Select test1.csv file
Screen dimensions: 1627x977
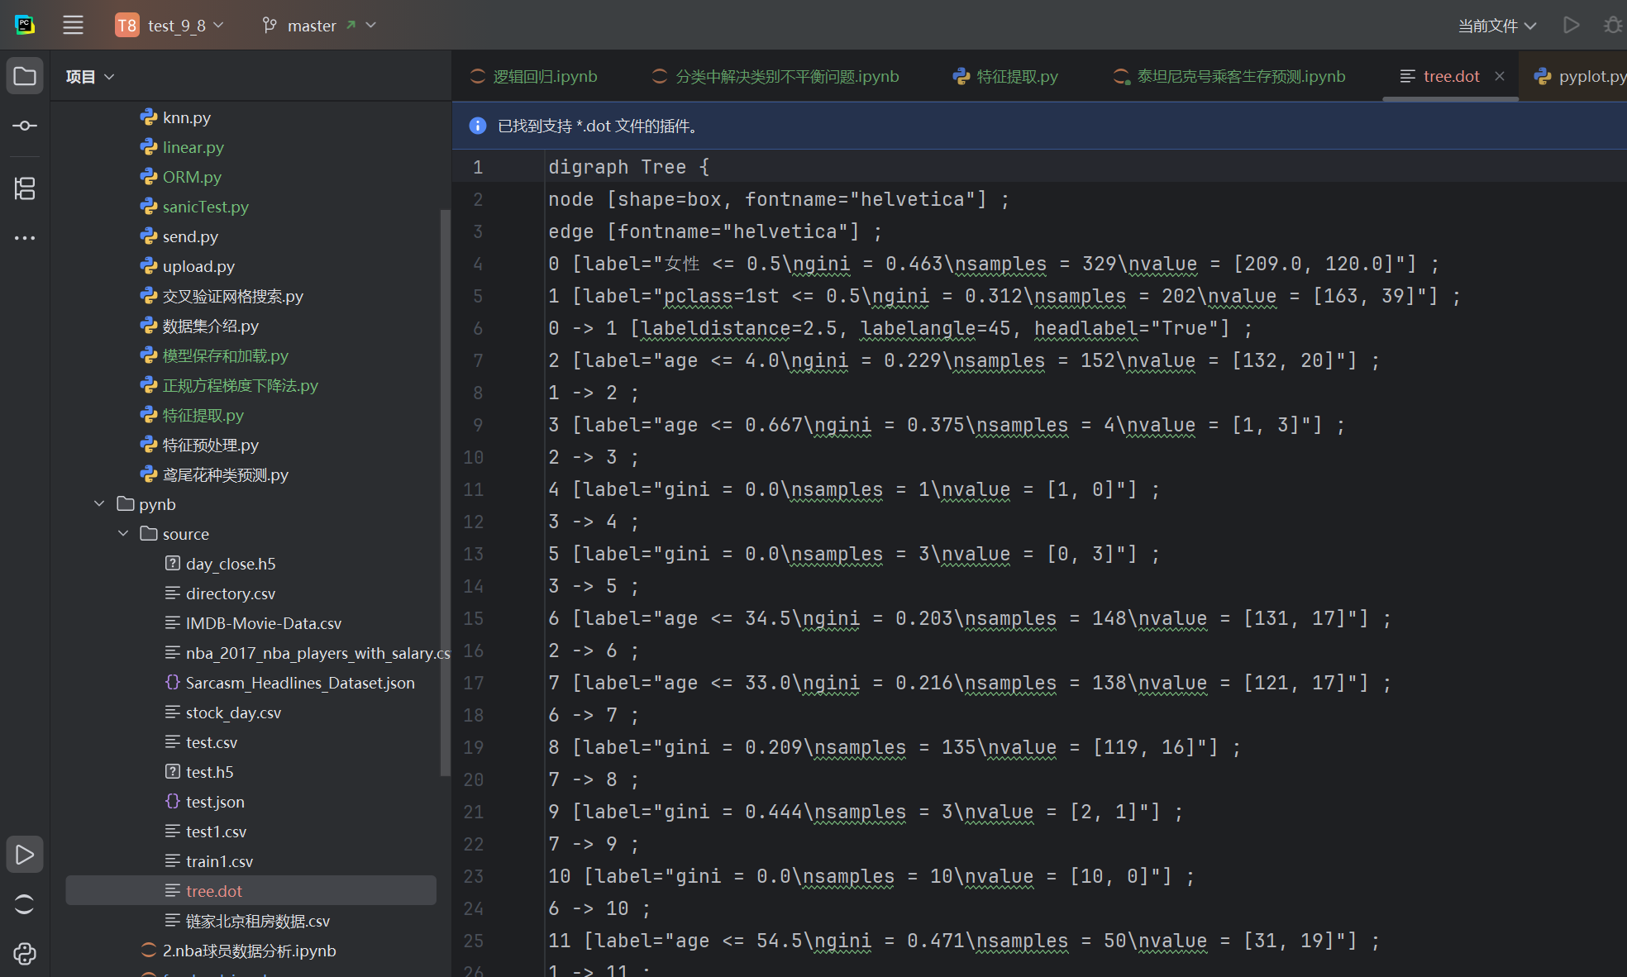(216, 832)
